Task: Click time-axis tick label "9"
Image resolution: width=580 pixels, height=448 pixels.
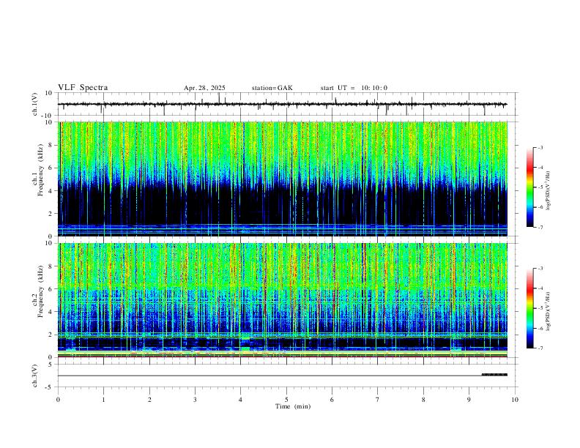Action: (469, 400)
